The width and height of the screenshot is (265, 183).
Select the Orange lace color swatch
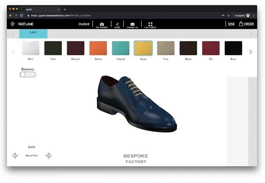[98, 48]
